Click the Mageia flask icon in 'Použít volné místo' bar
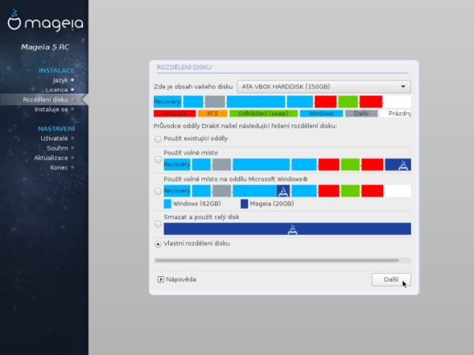 click(403, 165)
